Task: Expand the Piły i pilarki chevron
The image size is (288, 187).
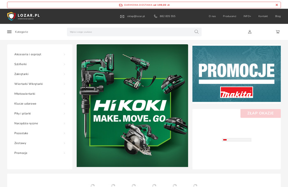Action: [64, 114]
